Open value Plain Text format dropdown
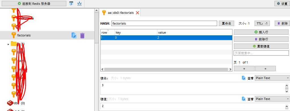Viewport: 290px width, 111px height. point(272,99)
